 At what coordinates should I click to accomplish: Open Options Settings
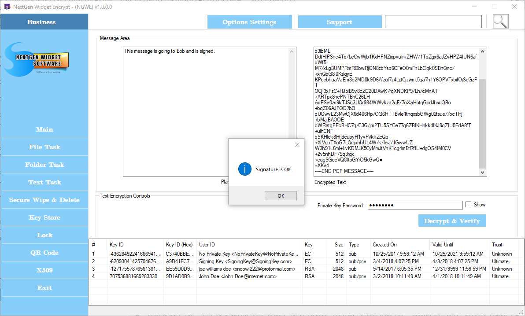pos(249,22)
